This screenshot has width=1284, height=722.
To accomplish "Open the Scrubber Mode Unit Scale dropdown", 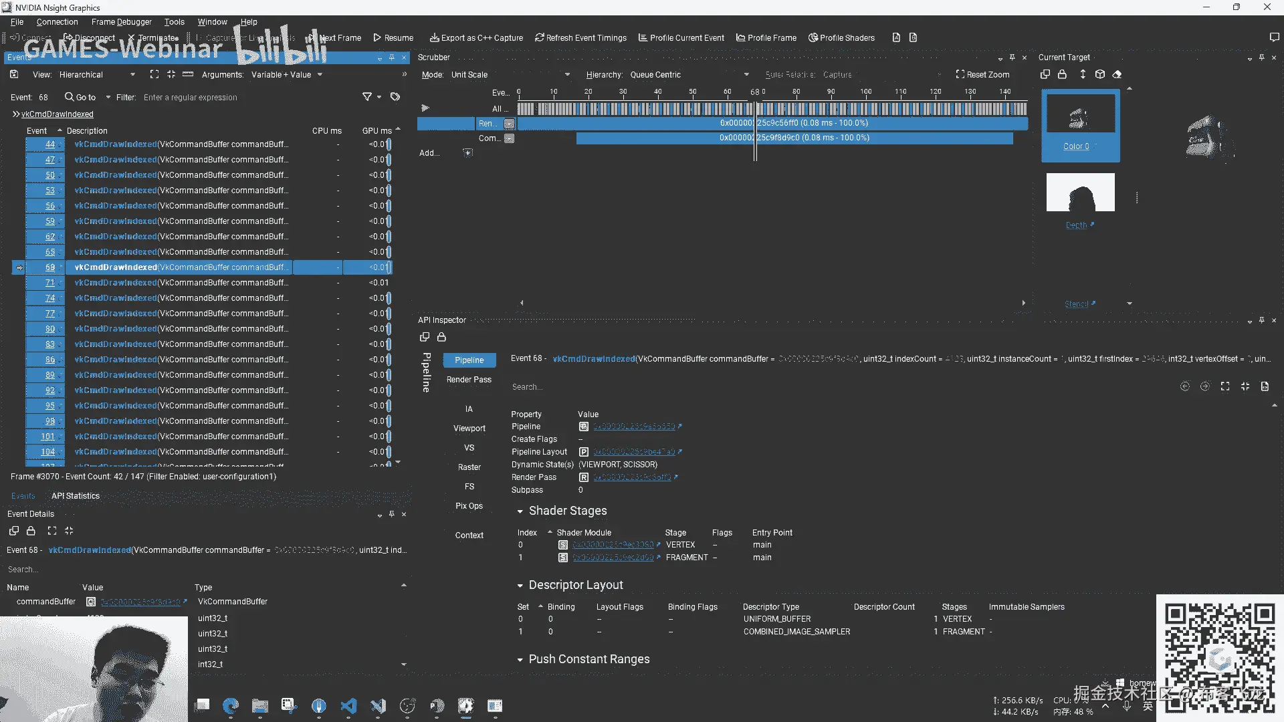I will tap(510, 75).
